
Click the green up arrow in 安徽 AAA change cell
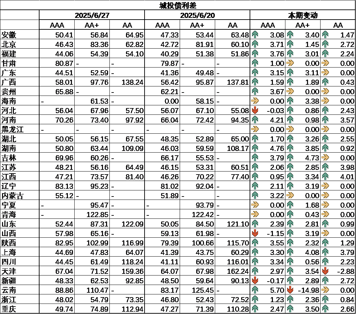(x=255, y=35)
